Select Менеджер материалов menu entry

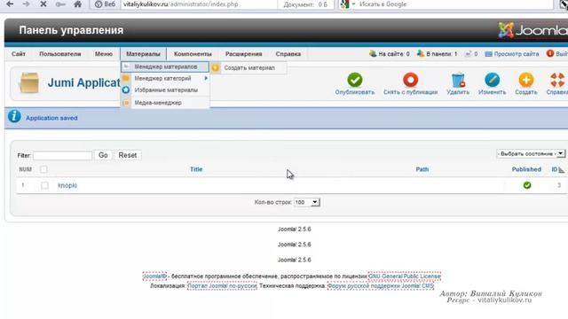pyautogui.click(x=165, y=67)
